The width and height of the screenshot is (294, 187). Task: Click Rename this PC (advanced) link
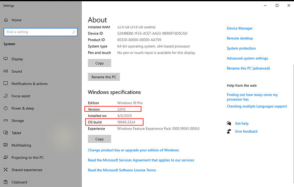(x=248, y=68)
